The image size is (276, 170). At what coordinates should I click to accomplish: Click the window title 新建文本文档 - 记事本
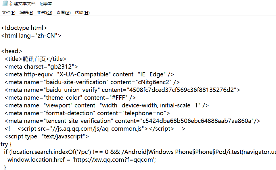(x=31, y=4)
